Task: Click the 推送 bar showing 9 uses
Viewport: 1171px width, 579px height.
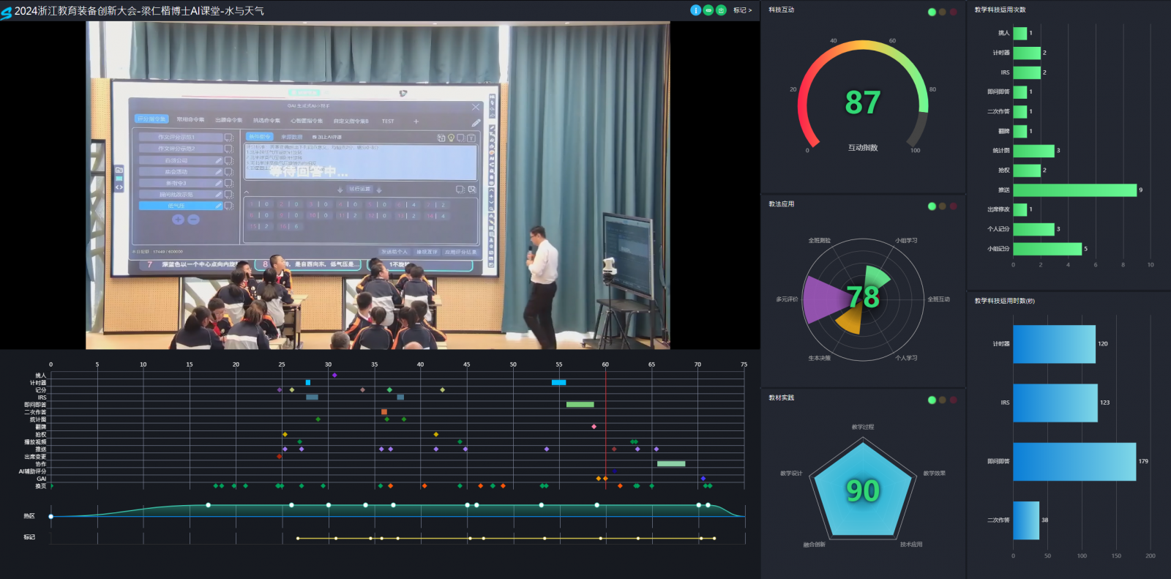Action: (x=1074, y=190)
